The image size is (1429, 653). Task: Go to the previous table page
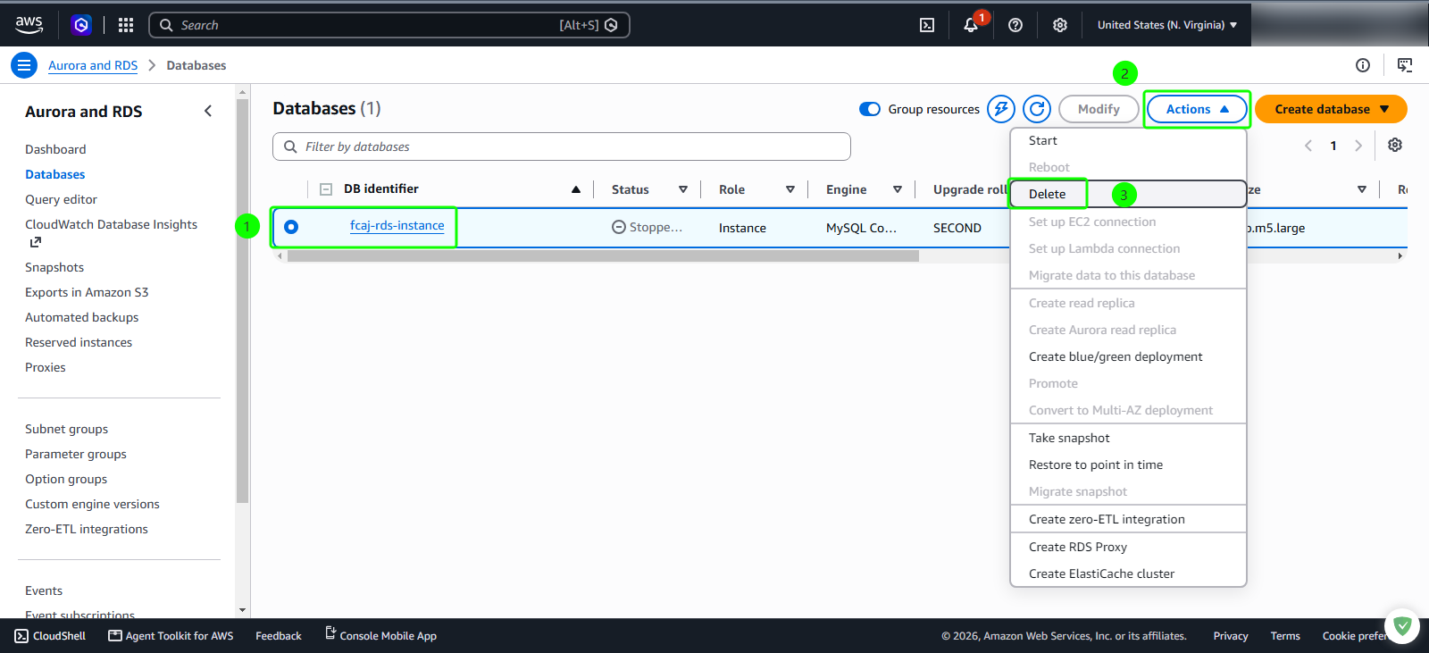pyautogui.click(x=1308, y=146)
